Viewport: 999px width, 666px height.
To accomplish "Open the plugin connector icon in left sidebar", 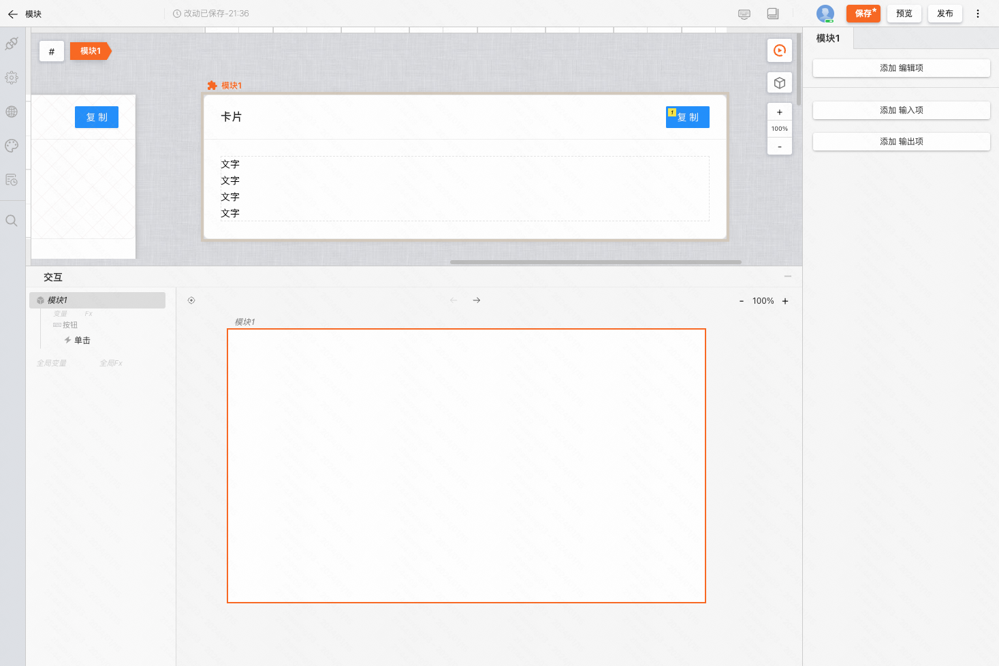I will coord(12,44).
